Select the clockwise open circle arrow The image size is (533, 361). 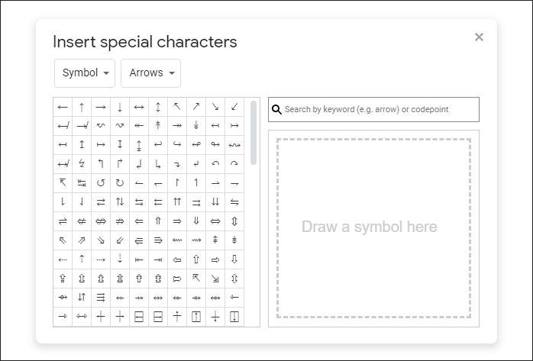(120, 183)
